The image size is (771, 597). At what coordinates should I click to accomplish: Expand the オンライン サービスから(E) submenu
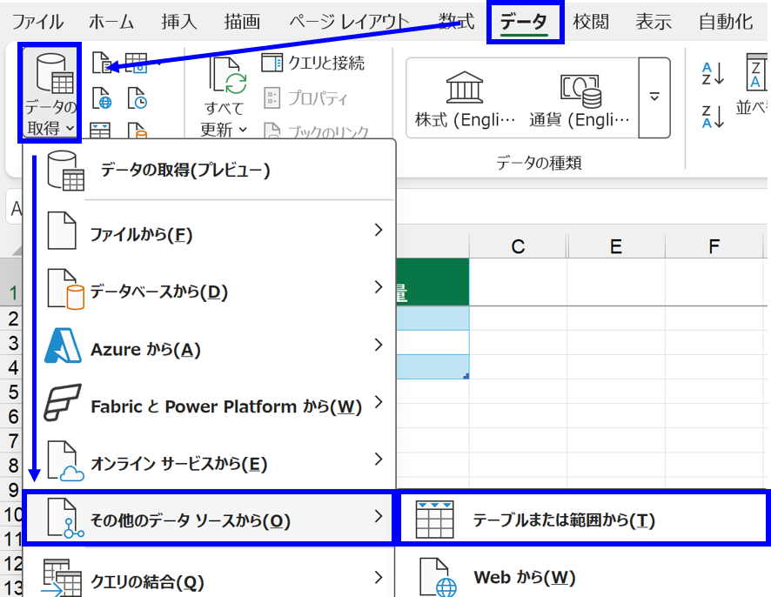pyautogui.click(x=209, y=460)
